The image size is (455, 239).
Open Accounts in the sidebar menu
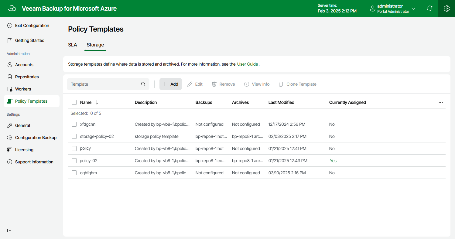tap(24, 65)
